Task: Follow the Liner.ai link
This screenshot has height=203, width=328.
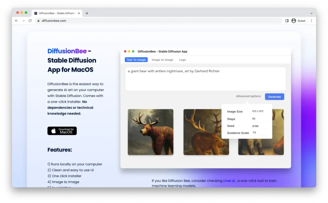Action: [229, 181]
